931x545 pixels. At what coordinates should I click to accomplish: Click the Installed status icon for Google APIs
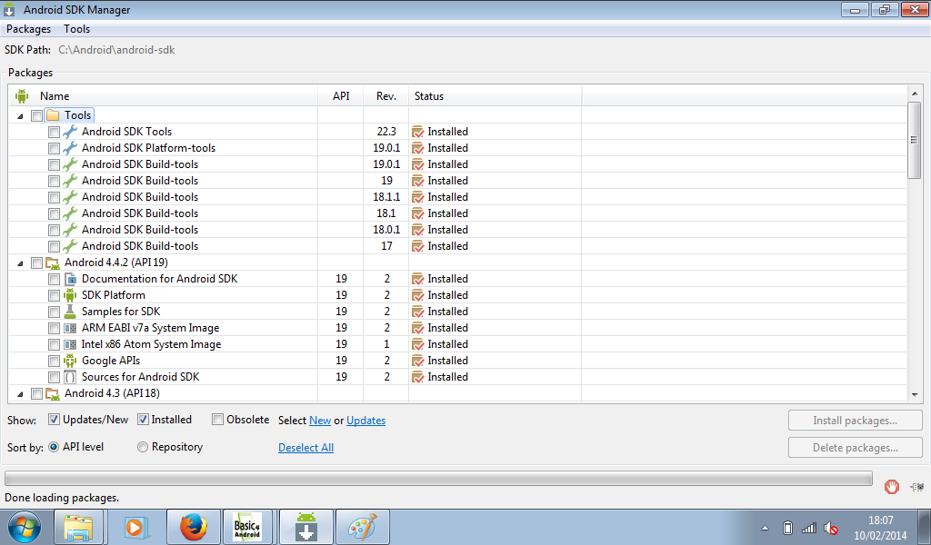coord(418,361)
